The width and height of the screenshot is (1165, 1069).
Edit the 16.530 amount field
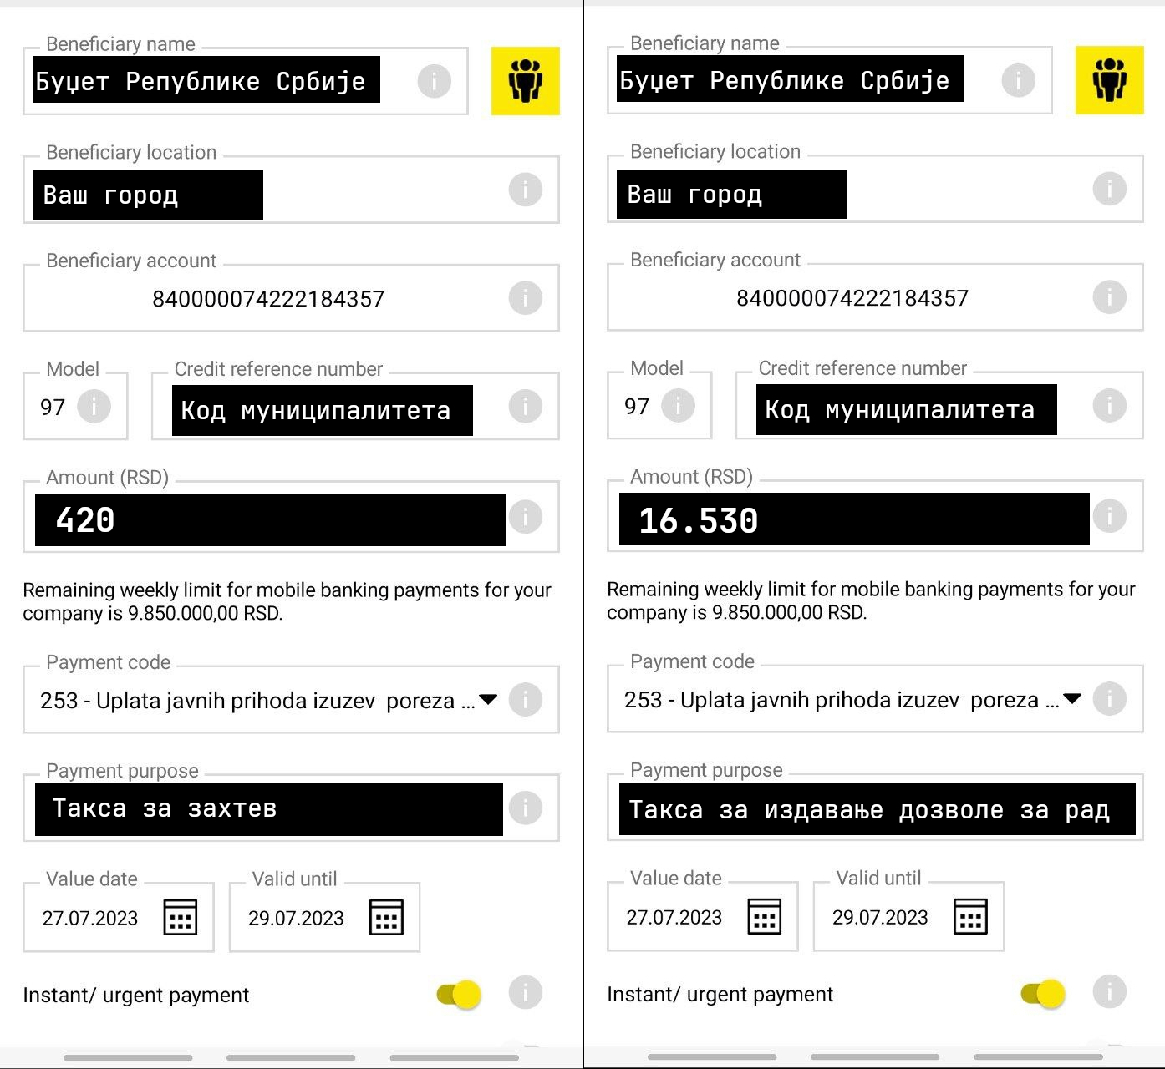click(853, 519)
